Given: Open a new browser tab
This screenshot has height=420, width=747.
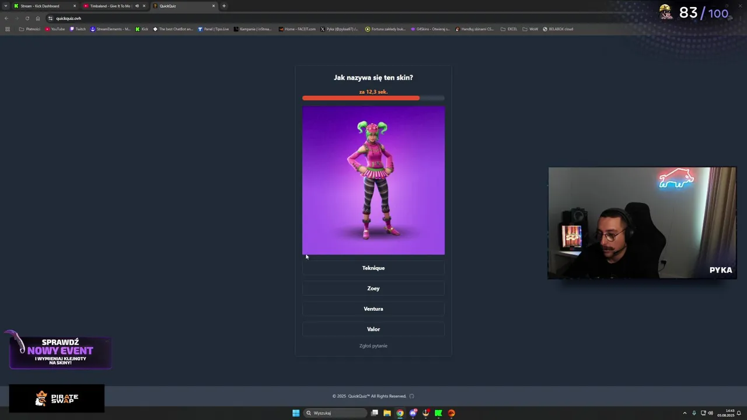Looking at the screenshot, I should (224, 6).
